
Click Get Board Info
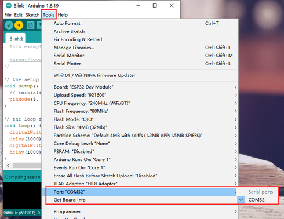tap(140, 200)
